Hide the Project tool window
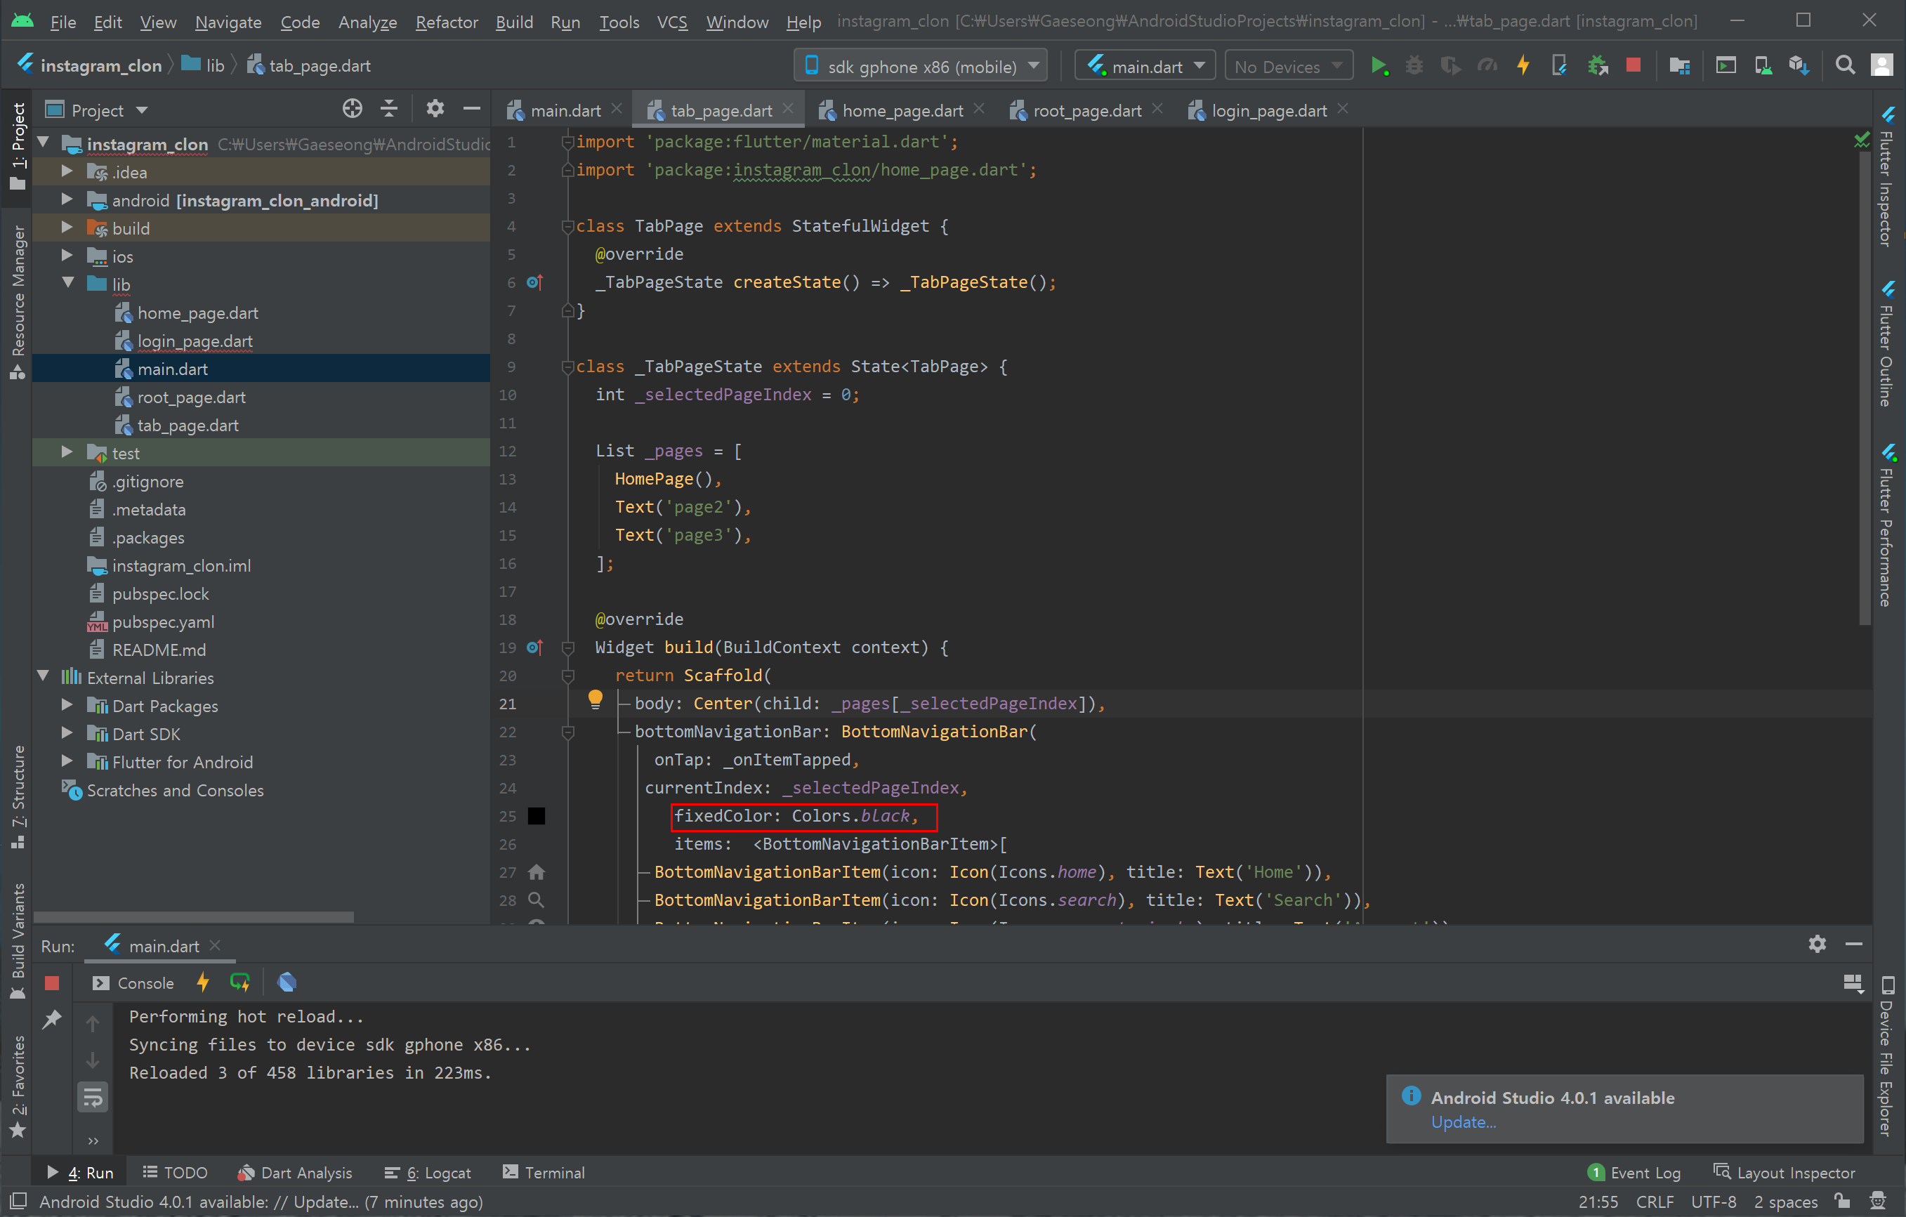 point(472,109)
